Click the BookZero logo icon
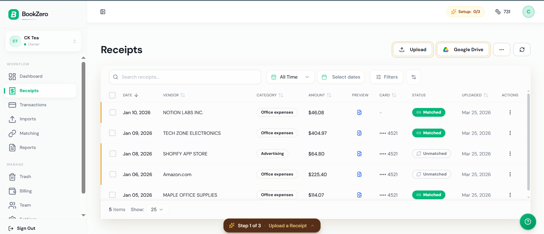Screen dimensions: 544x234 coord(14,14)
